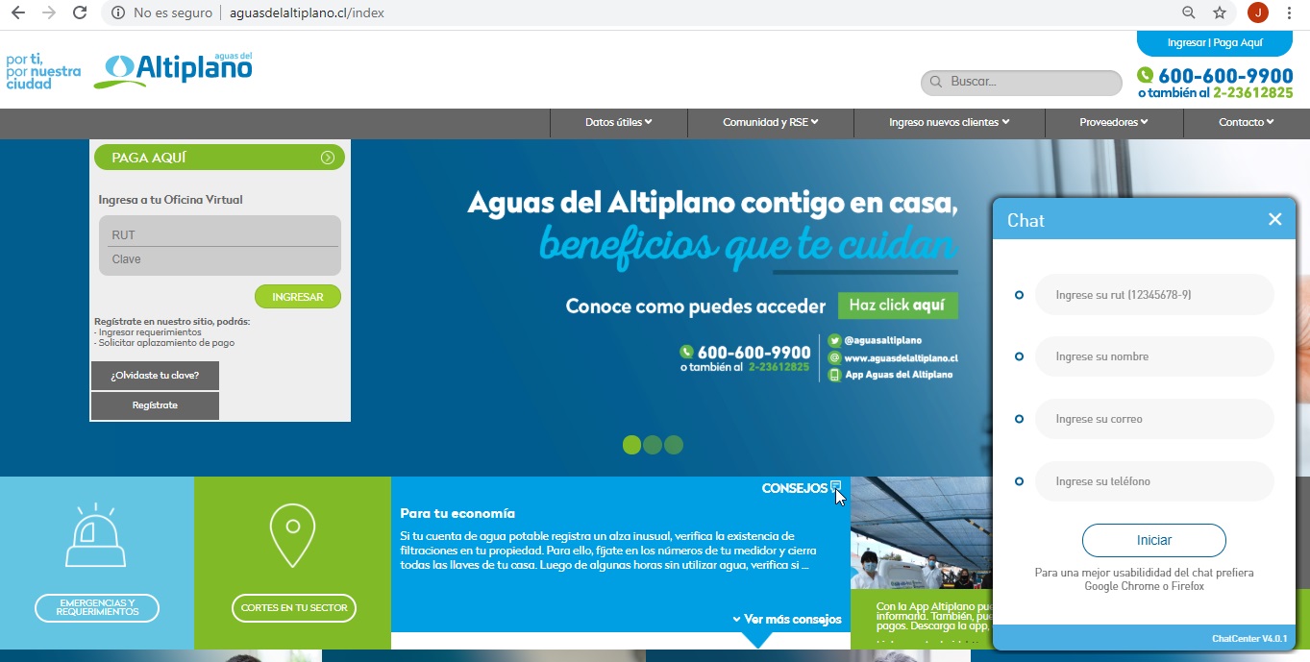Open the Contacto menu
The width and height of the screenshot is (1310, 662).
coord(1245,122)
